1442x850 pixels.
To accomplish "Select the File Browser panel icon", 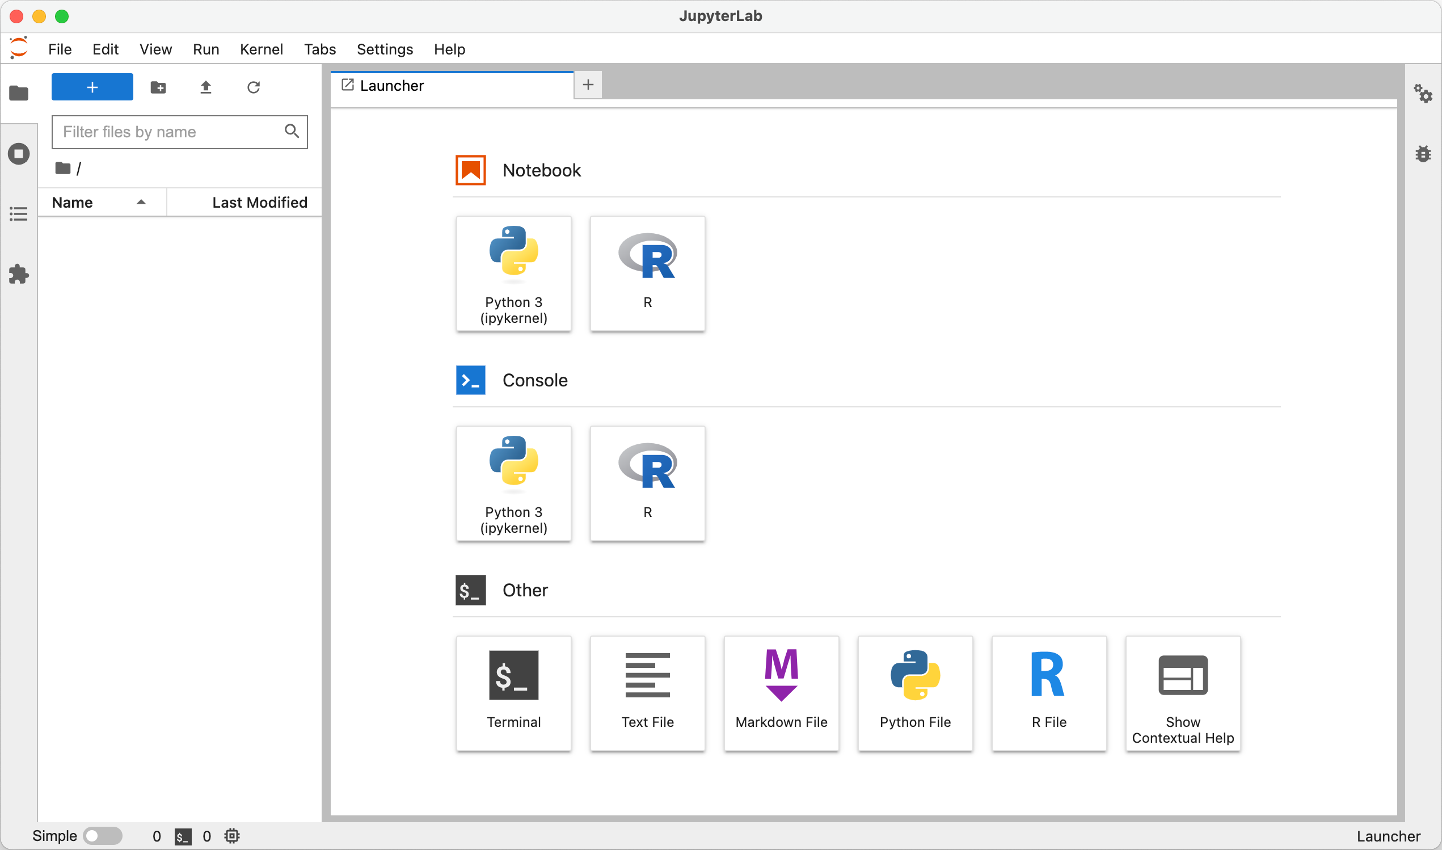I will point(19,93).
